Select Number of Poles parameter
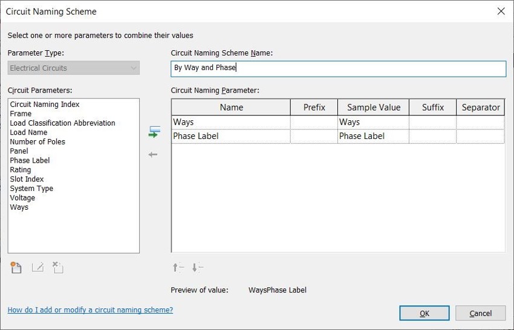514x330 pixels. click(x=37, y=141)
